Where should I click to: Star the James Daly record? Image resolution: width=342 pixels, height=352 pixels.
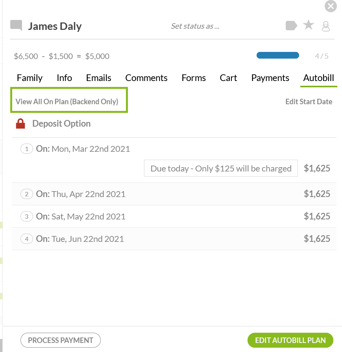309,26
